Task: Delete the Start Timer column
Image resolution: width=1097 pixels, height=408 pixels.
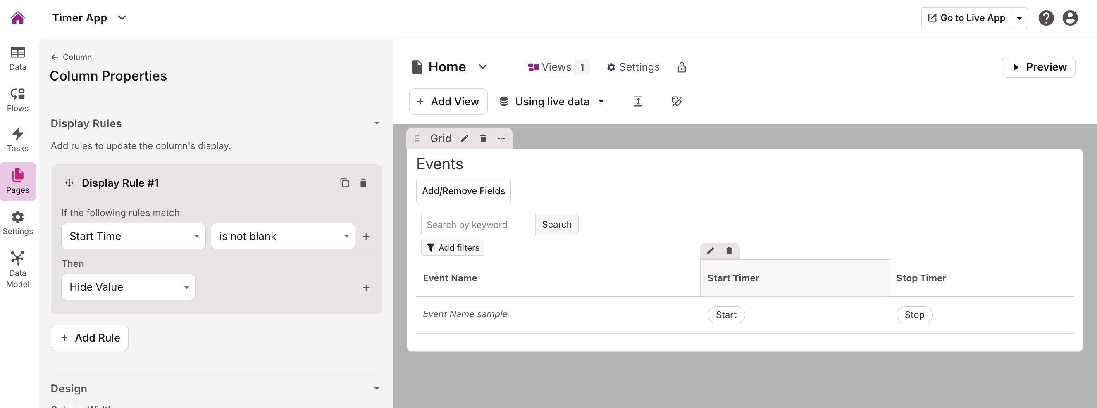Action: click(x=729, y=251)
